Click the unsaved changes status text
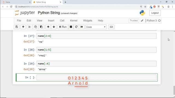This screenshot has height=98, width=175. (69, 13)
